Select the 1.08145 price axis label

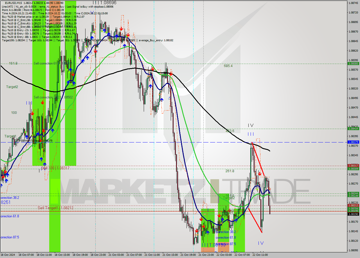coord(353,231)
